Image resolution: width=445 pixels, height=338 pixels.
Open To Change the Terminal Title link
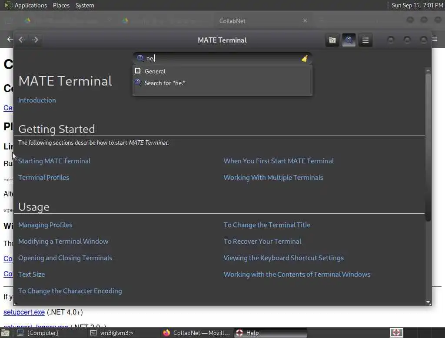point(267,225)
